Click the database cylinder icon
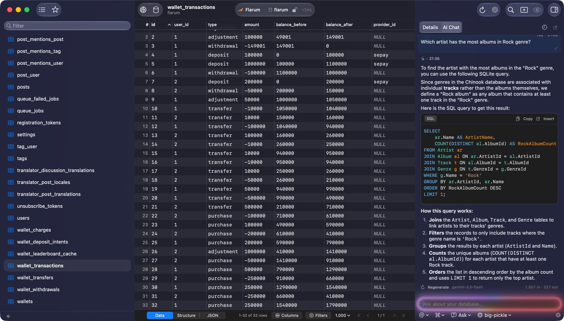Image resolution: width=564 pixels, height=321 pixels. click(x=156, y=9)
